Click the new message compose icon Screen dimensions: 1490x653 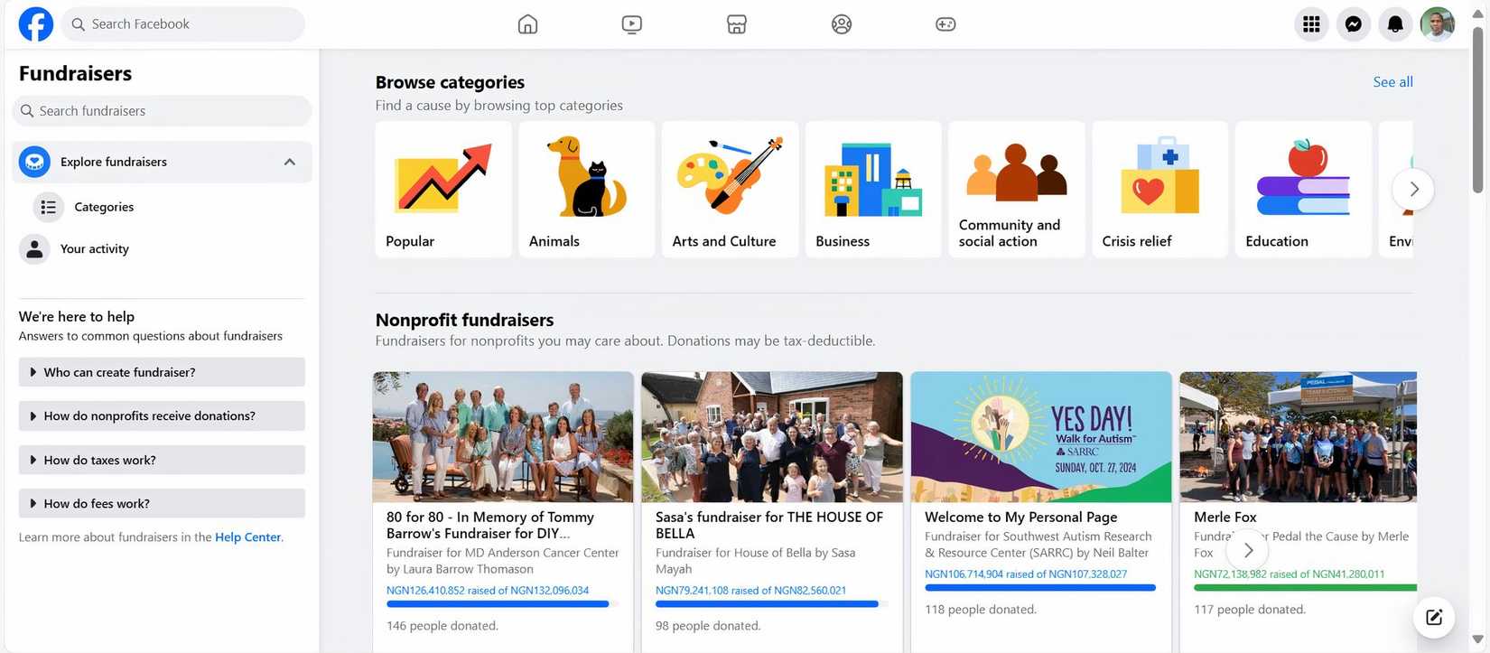tap(1434, 618)
